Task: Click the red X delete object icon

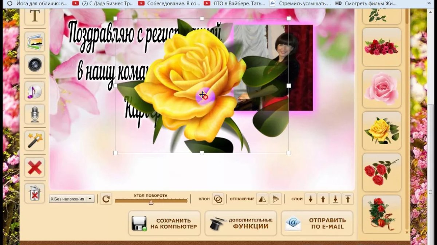Action: [x=35, y=167]
